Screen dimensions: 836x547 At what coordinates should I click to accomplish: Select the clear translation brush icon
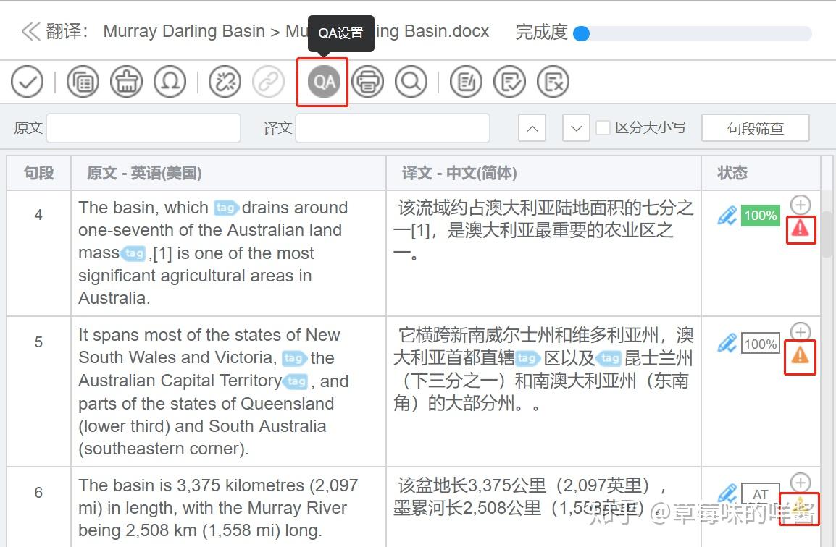tap(126, 81)
